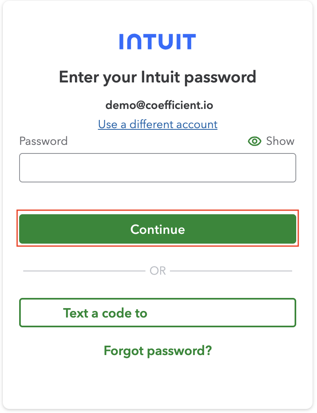Click the eye icon beside Show
This screenshot has width=317, height=413.
coord(255,141)
